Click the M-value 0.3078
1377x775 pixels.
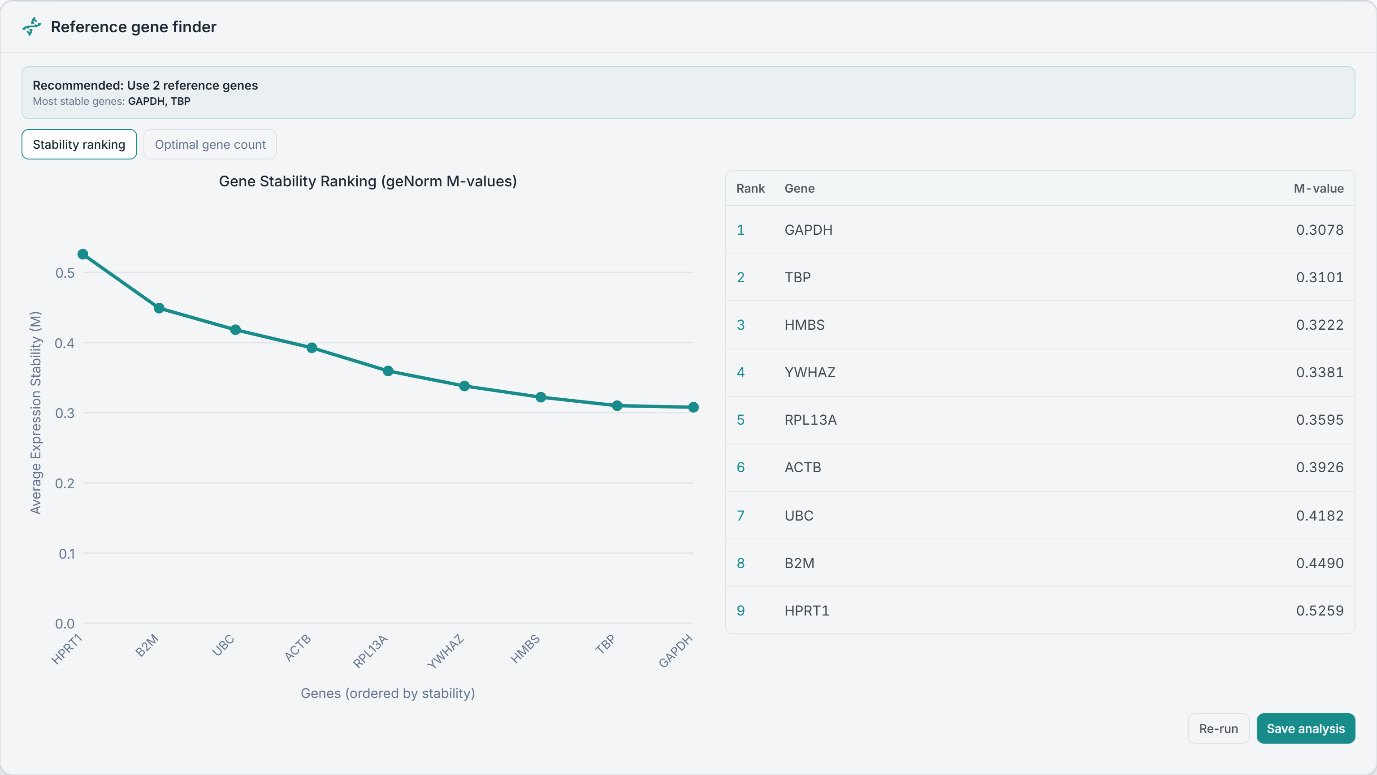point(1320,230)
